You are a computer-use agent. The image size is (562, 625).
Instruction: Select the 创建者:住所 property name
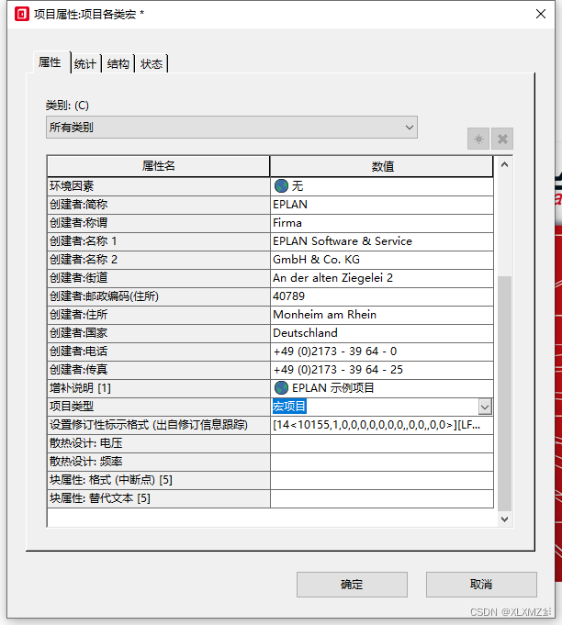coord(158,315)
